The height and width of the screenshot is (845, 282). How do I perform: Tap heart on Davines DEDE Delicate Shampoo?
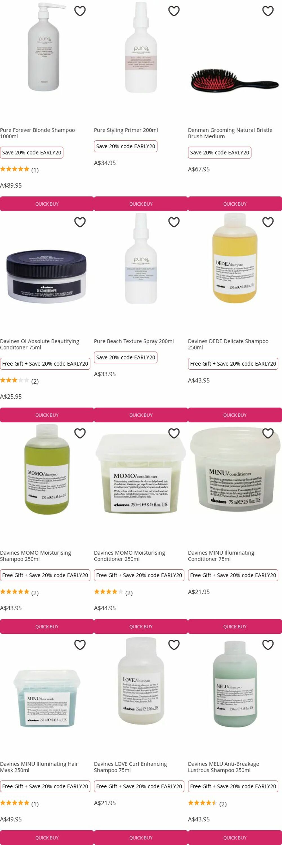[268, 222]
